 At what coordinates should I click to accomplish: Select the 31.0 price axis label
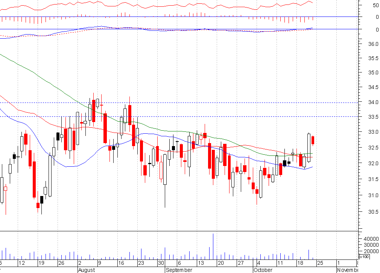tap(373, 195)
